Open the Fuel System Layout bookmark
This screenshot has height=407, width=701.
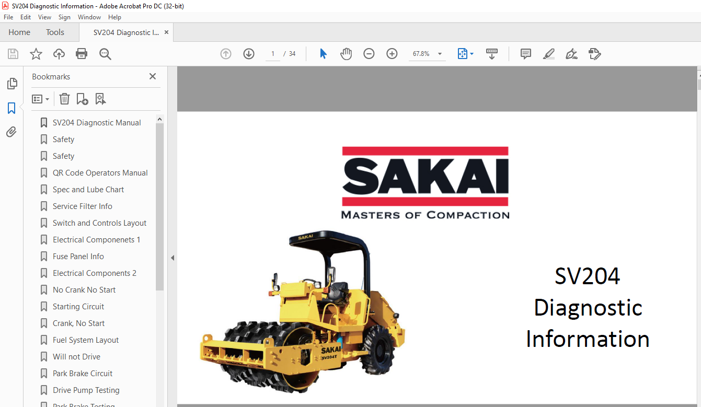(86, 340)
